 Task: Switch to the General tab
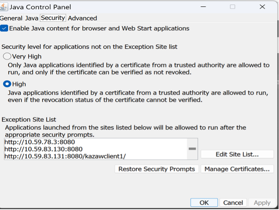click(11, 18)
